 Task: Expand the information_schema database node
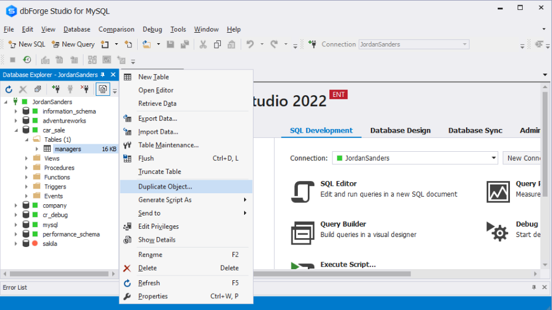point(16,111)
